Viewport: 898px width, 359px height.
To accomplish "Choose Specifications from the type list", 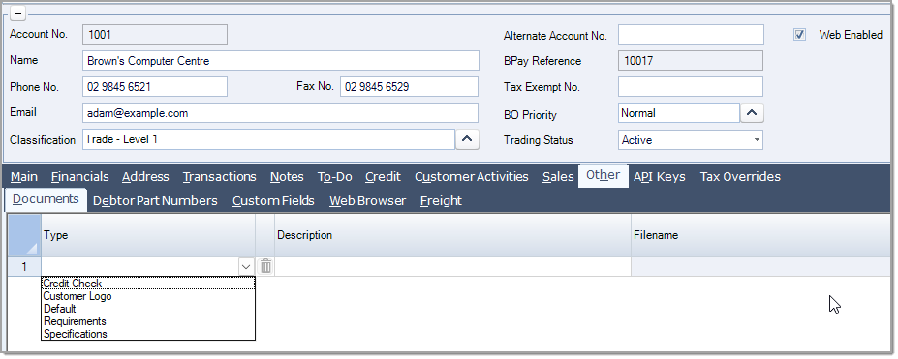I will point(148,334).
